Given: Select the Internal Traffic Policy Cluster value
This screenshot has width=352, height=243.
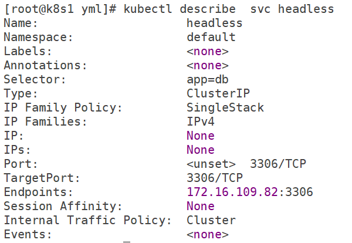Looking at the screenshot, I should pos(211,220).
